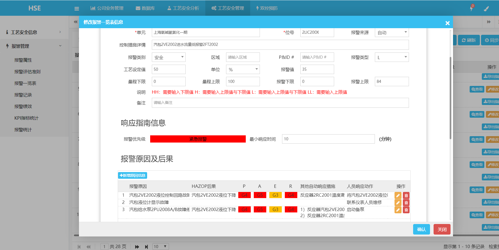Delete the second alarm cause row
Viewport: 499px width, 250px height.
[406, 203]
